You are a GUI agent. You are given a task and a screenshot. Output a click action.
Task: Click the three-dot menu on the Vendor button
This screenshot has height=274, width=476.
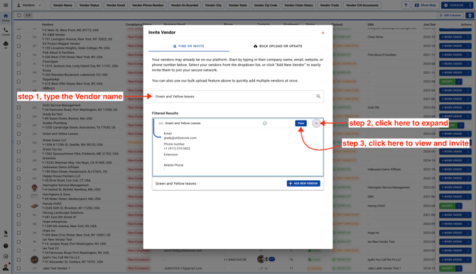tap(470, 5)
